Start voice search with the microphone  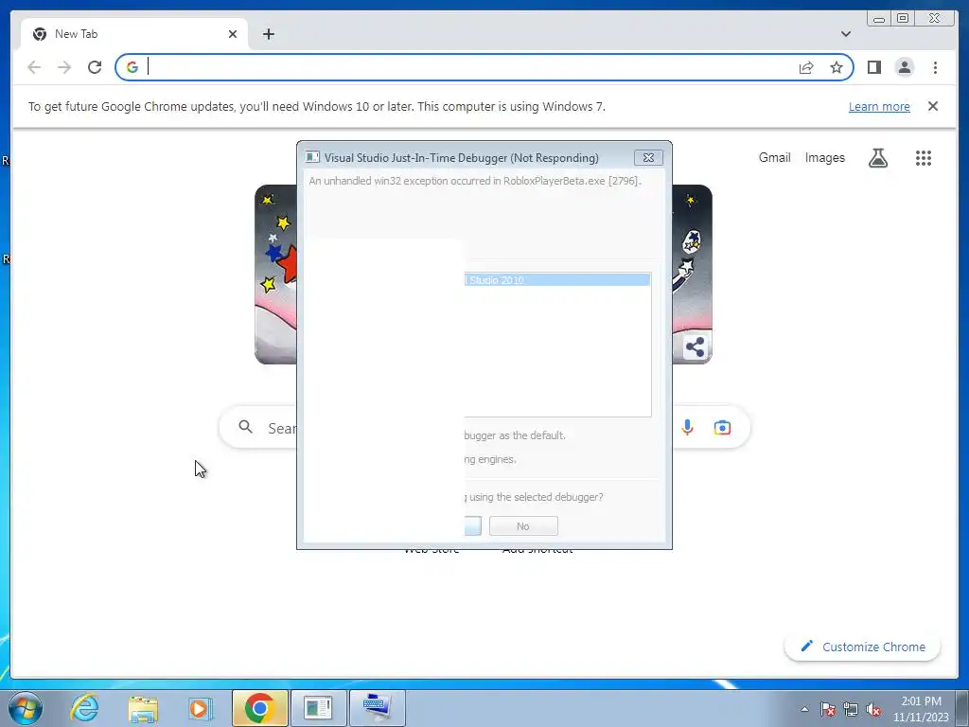coord(687,427)
